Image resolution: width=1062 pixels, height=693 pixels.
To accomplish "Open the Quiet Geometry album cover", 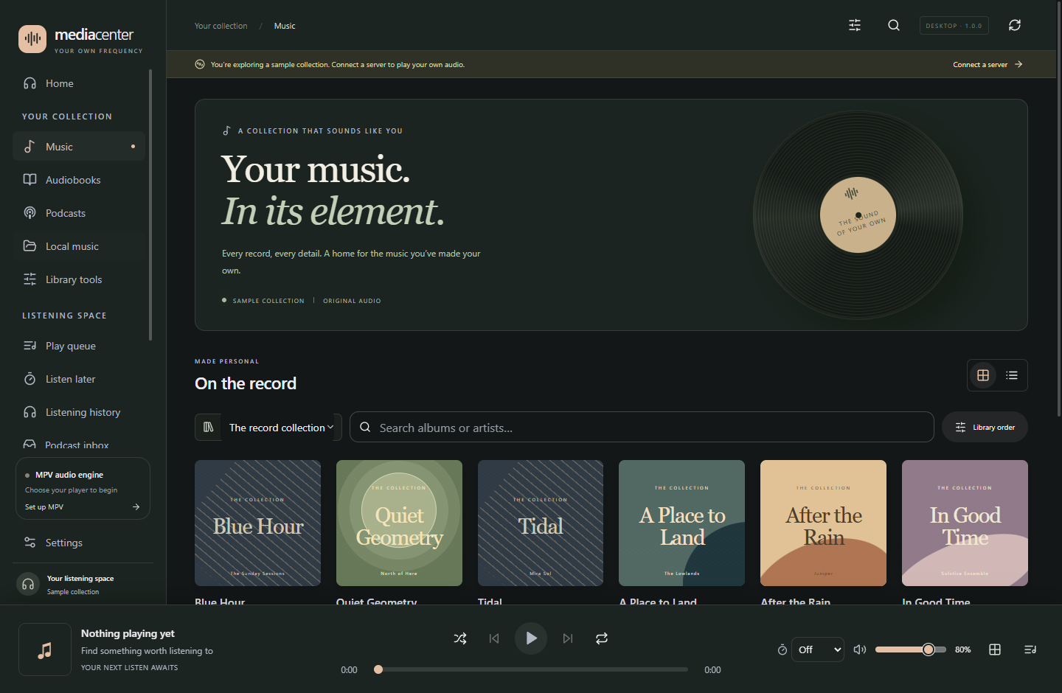I will [399, 523].
